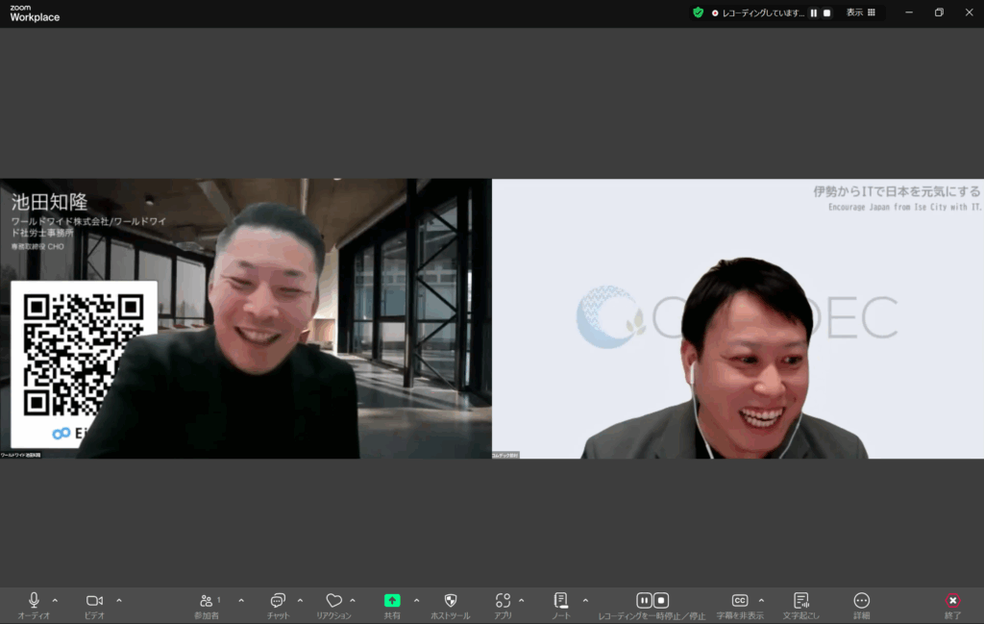Screen dimensions: 984x624
Task: Open host tools (ホストツール) shield icon
Action: click(x=451, y=601)
